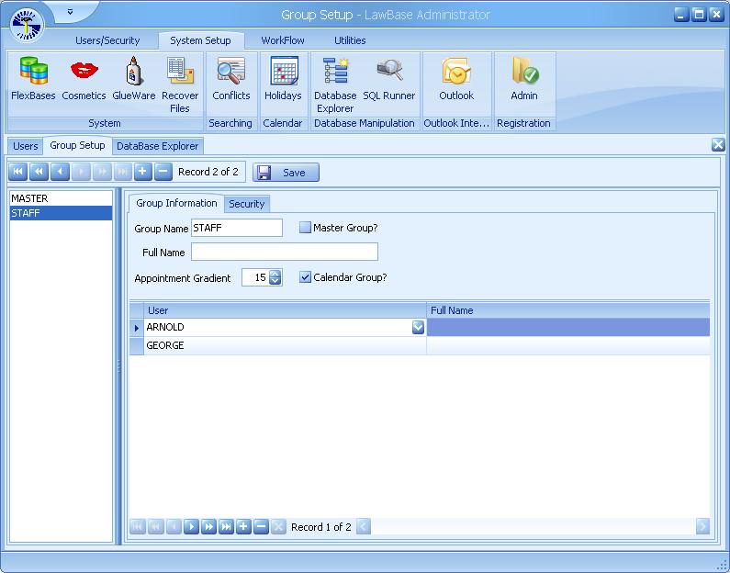Launch GlueWare glue bottle icon

(134, 78)
